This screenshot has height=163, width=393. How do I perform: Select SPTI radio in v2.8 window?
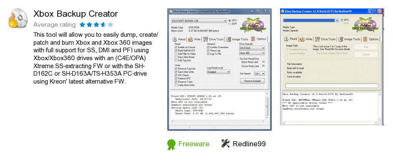(342, 20)
